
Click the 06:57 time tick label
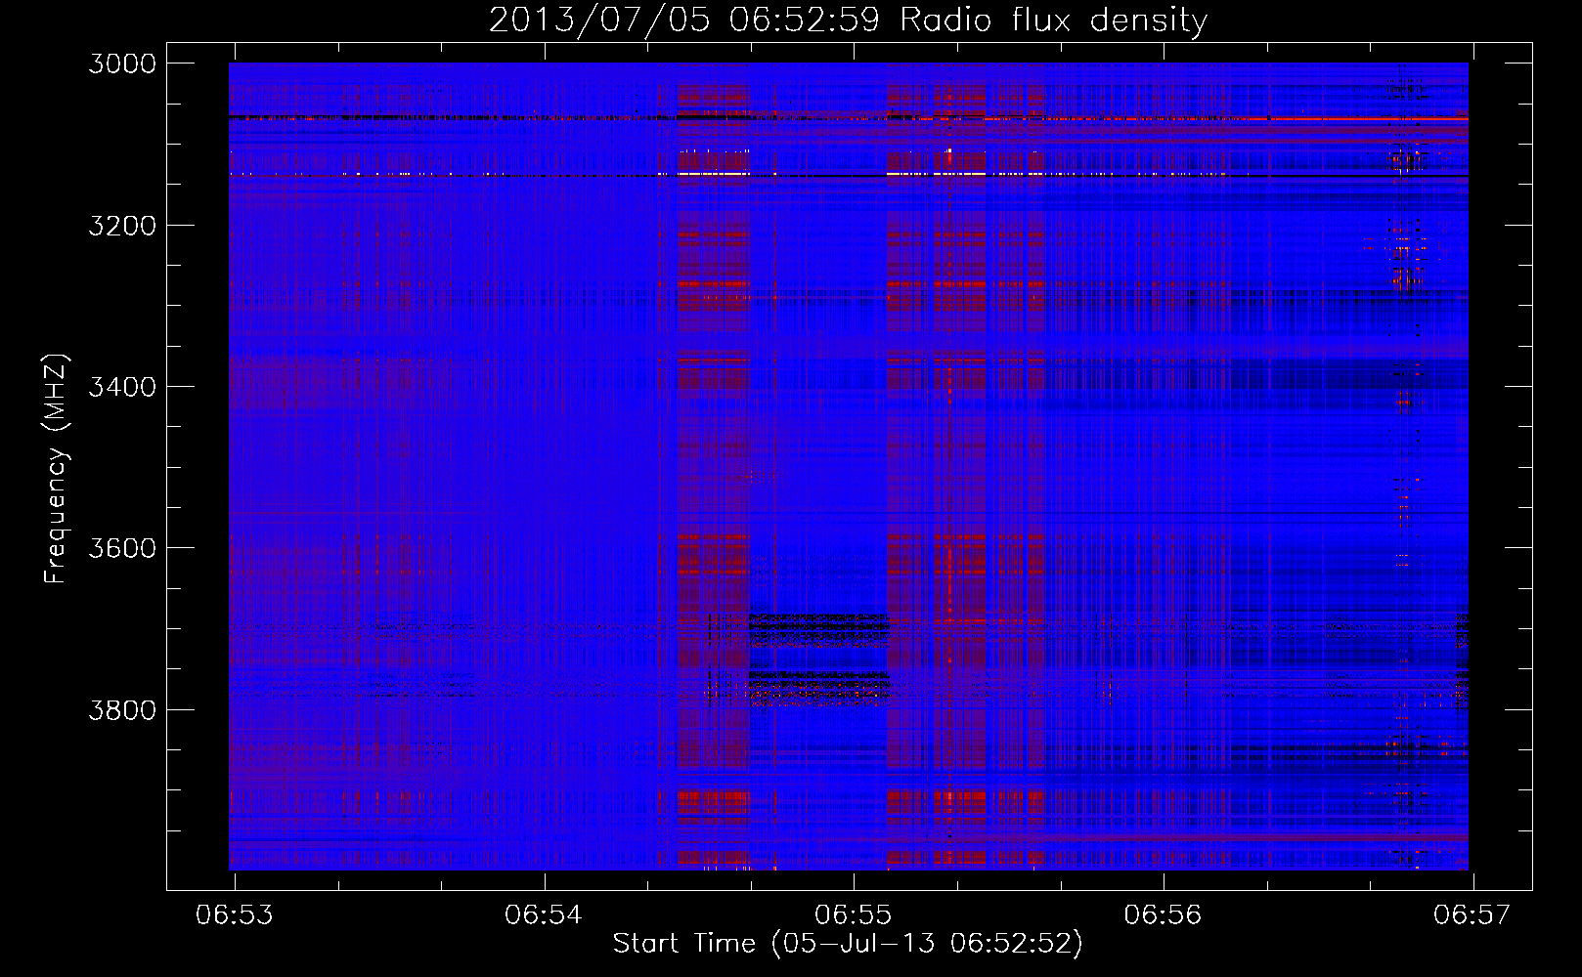pos(1472,915)
